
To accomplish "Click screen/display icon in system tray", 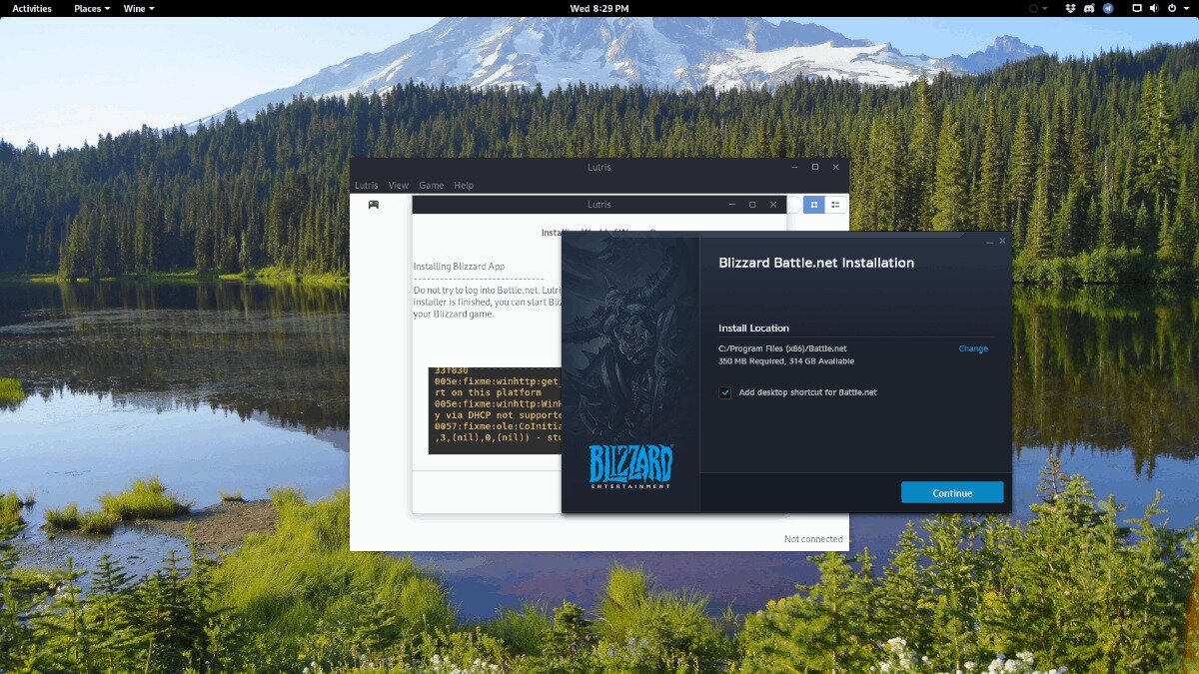I will point(1136,8).
